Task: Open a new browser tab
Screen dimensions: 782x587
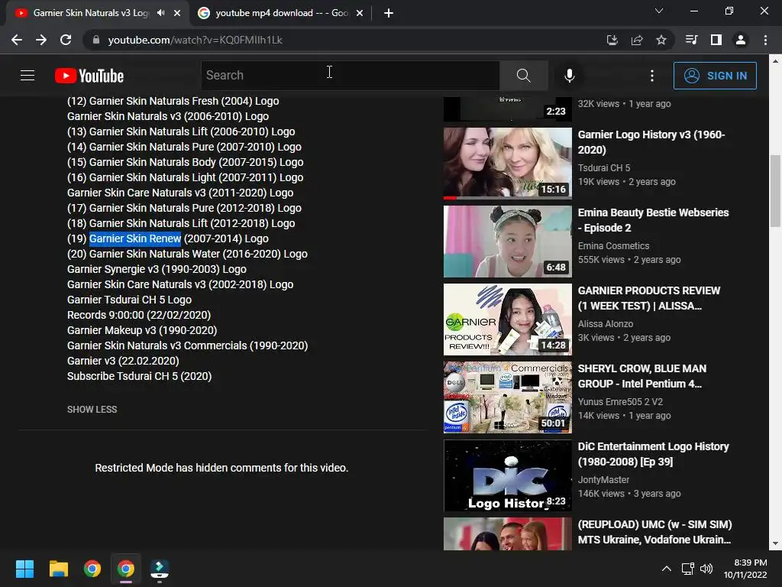Action: click(389, 13)
